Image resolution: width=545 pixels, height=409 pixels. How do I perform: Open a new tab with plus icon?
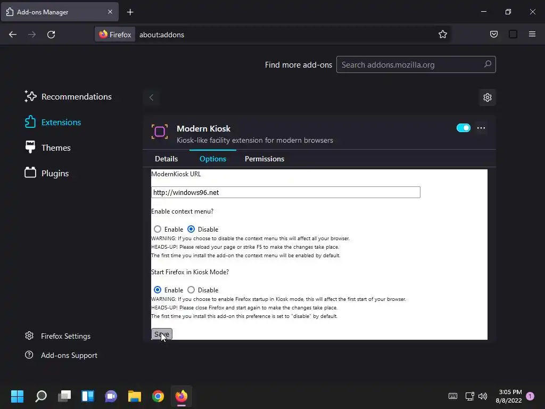tap(130, 12)
